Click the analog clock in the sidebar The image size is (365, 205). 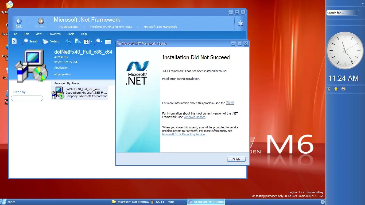tap(345, 50)
